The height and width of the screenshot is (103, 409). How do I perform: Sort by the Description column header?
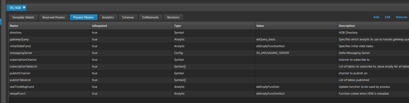tap(373, 26)
